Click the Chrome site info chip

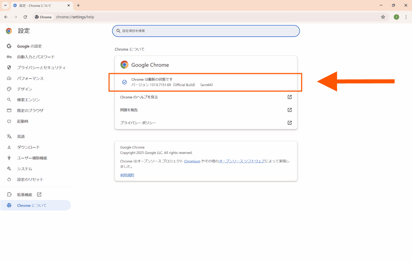coord(43,17)
